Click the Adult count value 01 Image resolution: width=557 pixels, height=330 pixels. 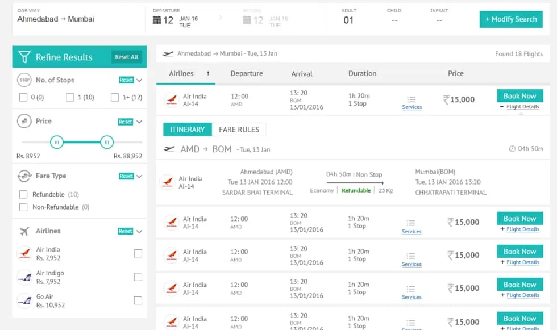click(x=348, y=20)
